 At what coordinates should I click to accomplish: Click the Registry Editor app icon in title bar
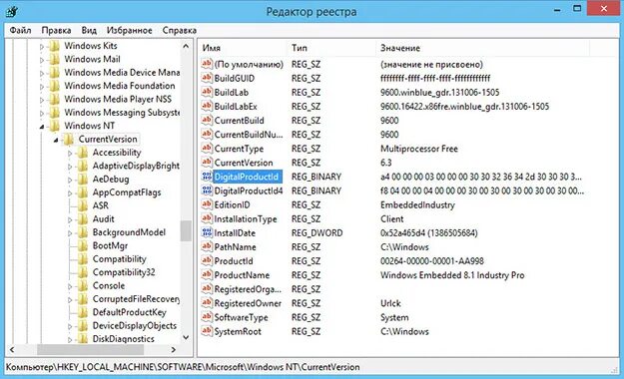12,11
